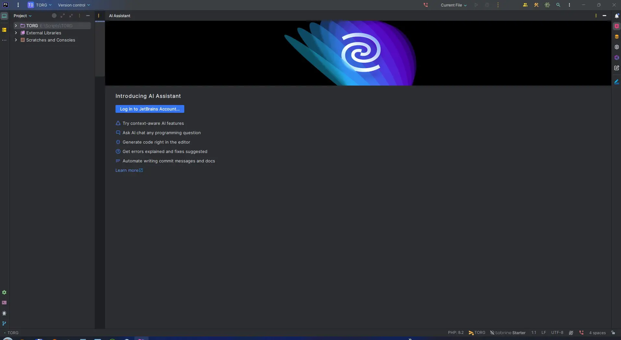Viewport: 621px width, 340px height.
Task: Open the Project view dropdown
Action: coord(22,16)
